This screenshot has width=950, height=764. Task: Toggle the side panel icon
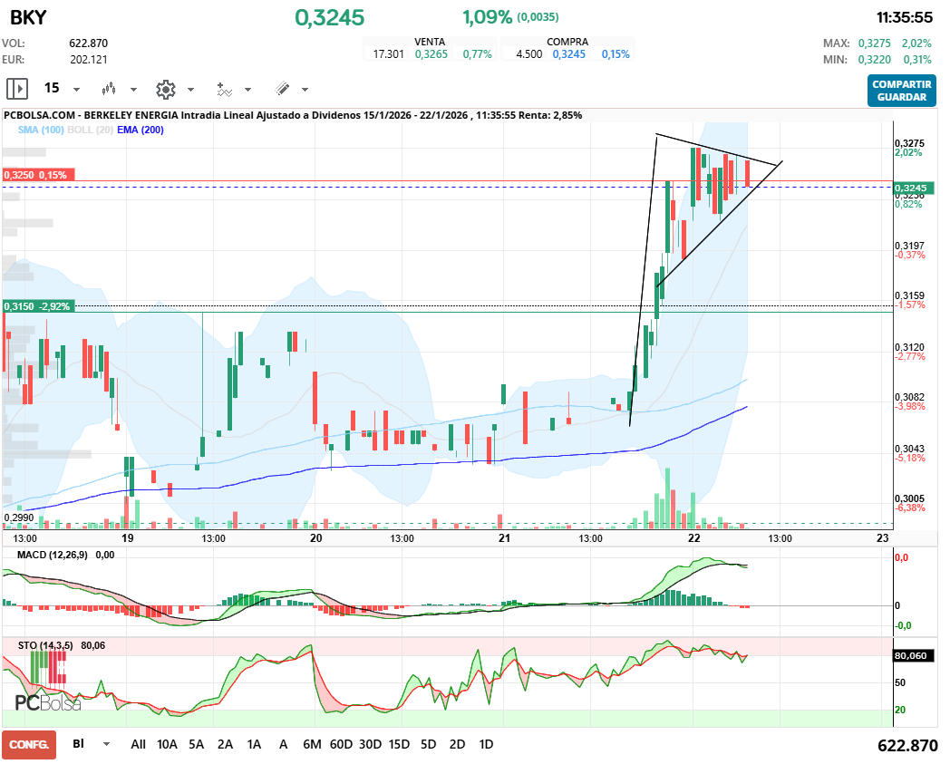click(17, 89)
